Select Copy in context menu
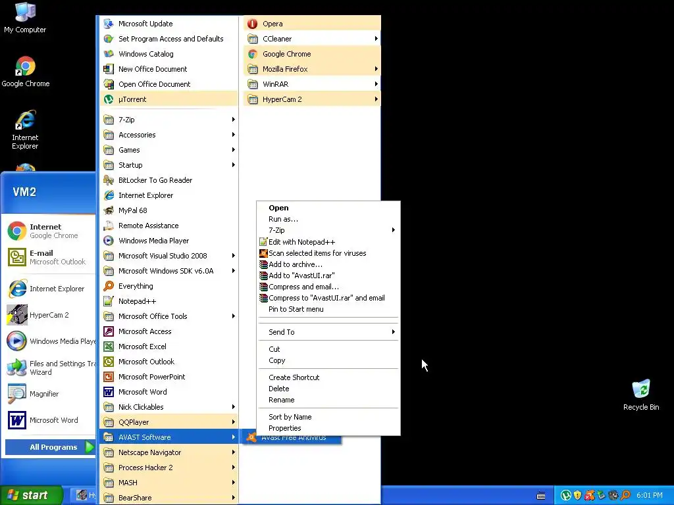Viewport: 674px width, 505px height. tap(328, 360)
